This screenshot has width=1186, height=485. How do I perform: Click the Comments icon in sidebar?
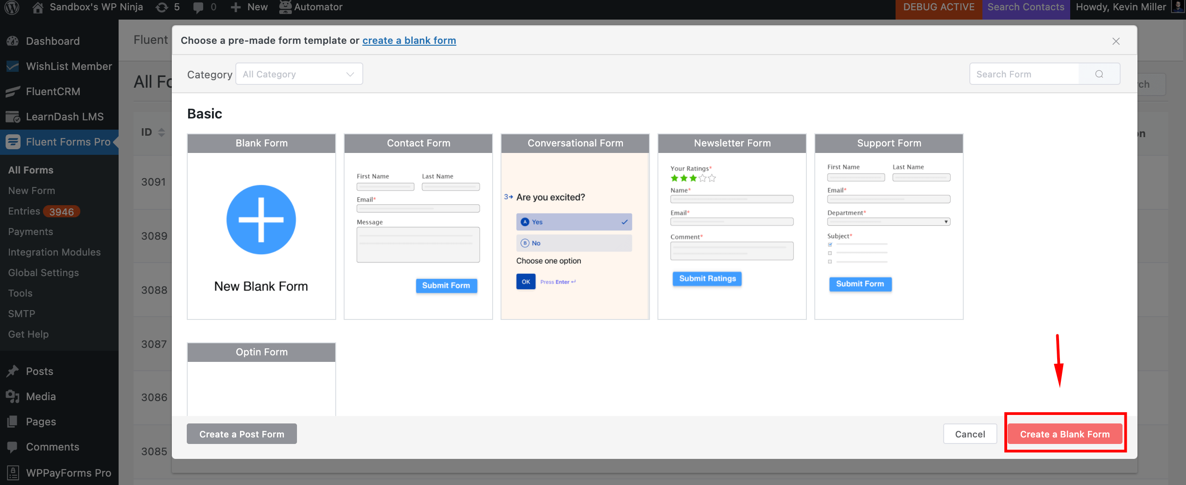(x=13, y=447)
